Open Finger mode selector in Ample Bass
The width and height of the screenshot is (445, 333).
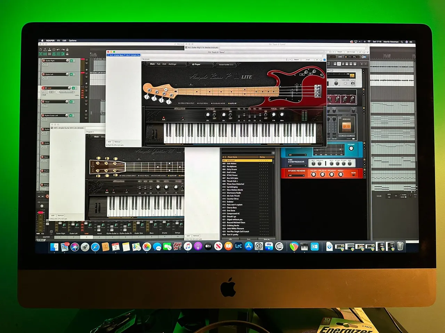[x=197, y=64]
